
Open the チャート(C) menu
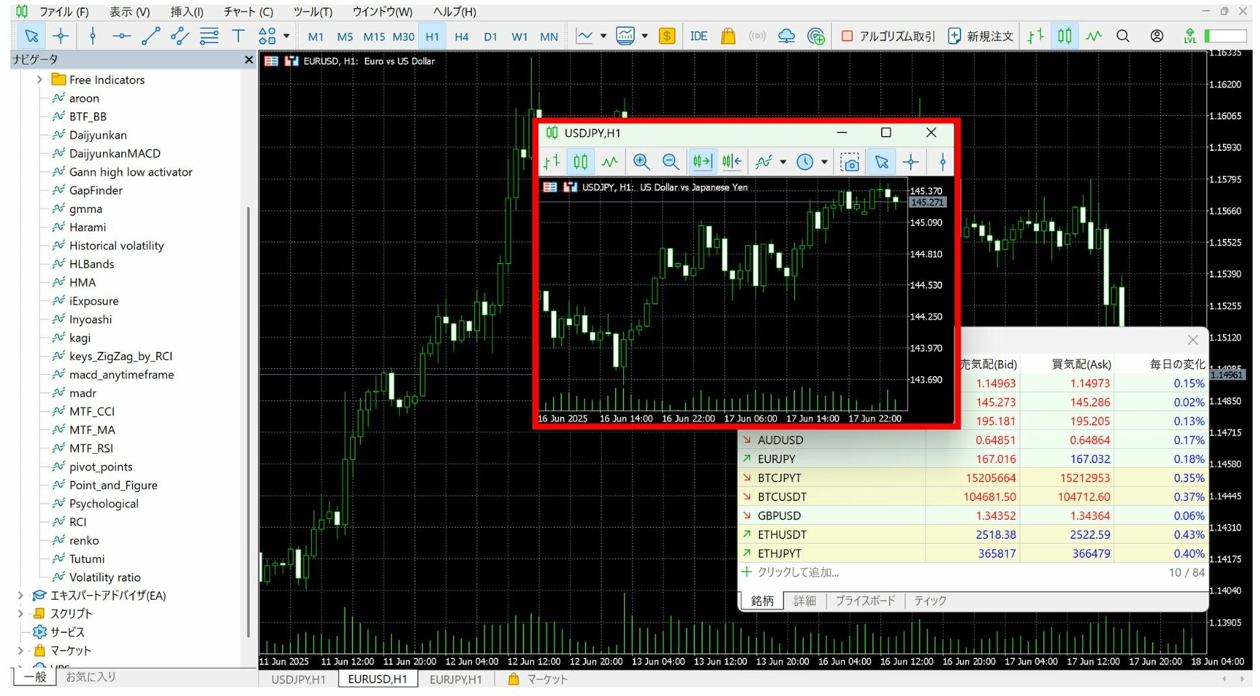click(248, 12)
